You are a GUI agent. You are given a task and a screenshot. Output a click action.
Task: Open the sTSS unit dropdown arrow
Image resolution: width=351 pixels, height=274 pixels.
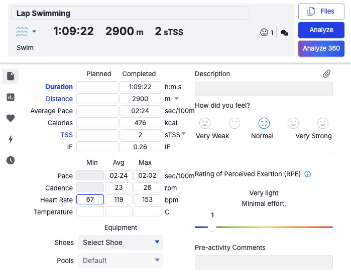coord(183,134)
